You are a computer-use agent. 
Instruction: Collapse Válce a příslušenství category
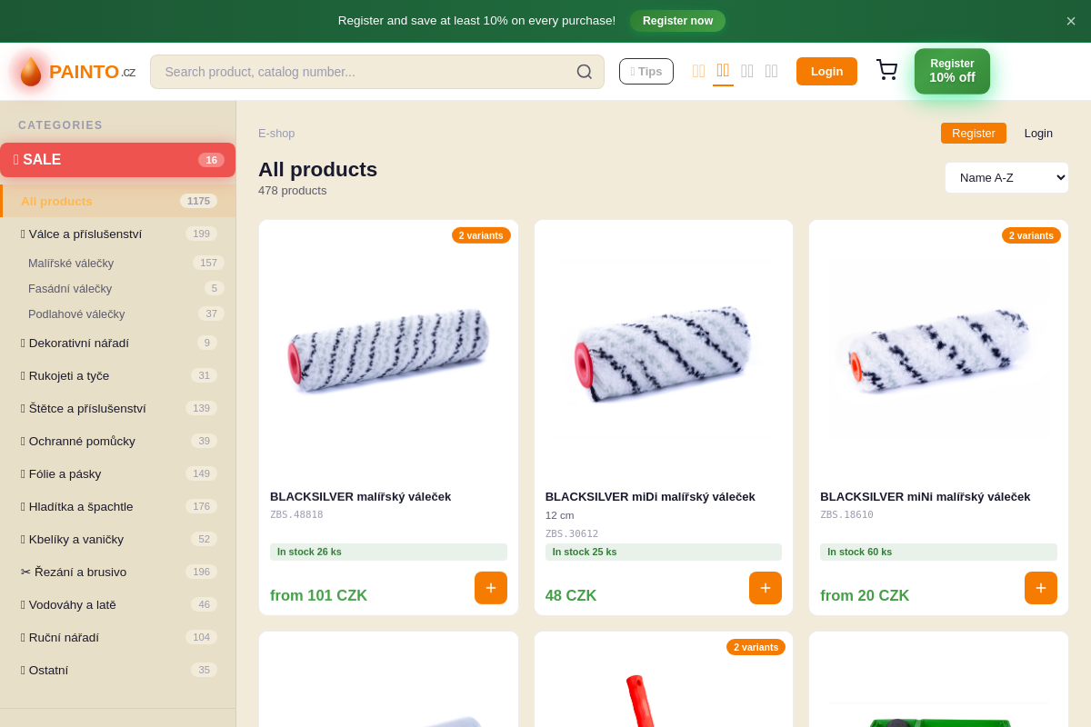click(x=118, y=234)
